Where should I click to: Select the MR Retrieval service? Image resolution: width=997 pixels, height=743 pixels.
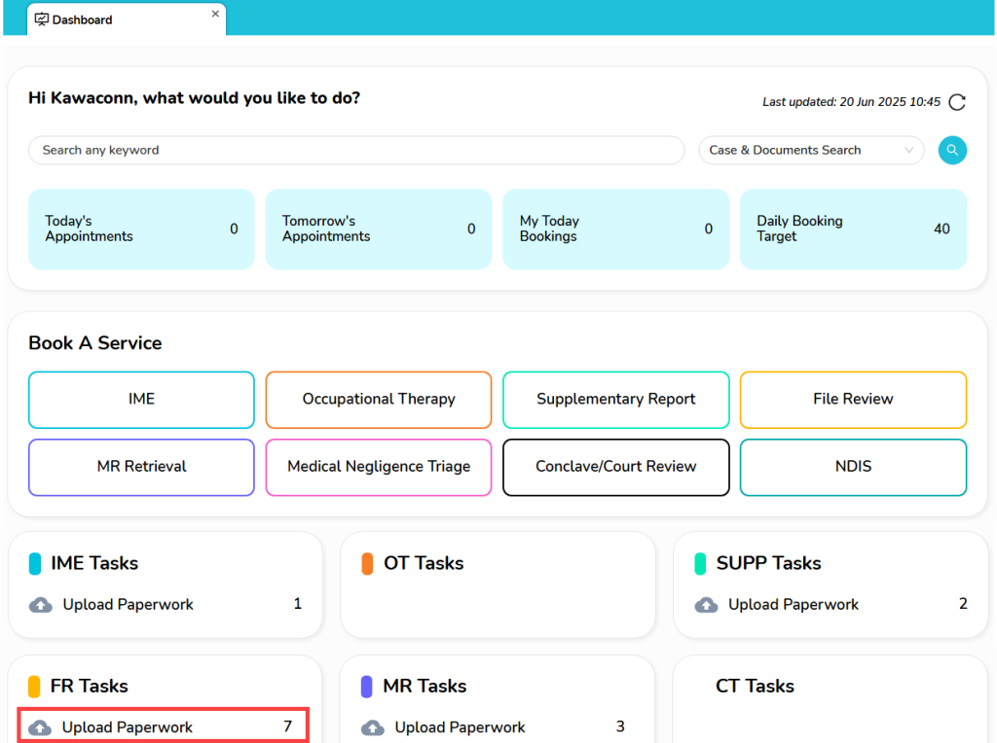click(x=141, y=467)
